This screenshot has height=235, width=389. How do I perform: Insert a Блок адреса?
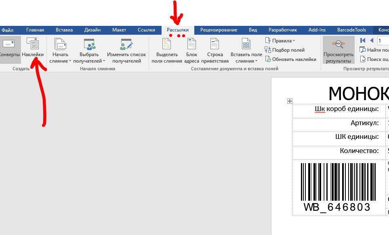[191, 51]
